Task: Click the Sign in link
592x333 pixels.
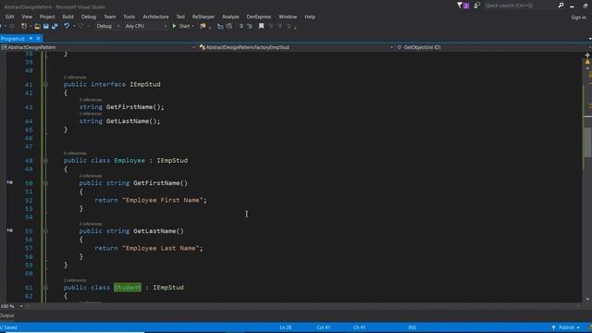Action: click(578, 18)
